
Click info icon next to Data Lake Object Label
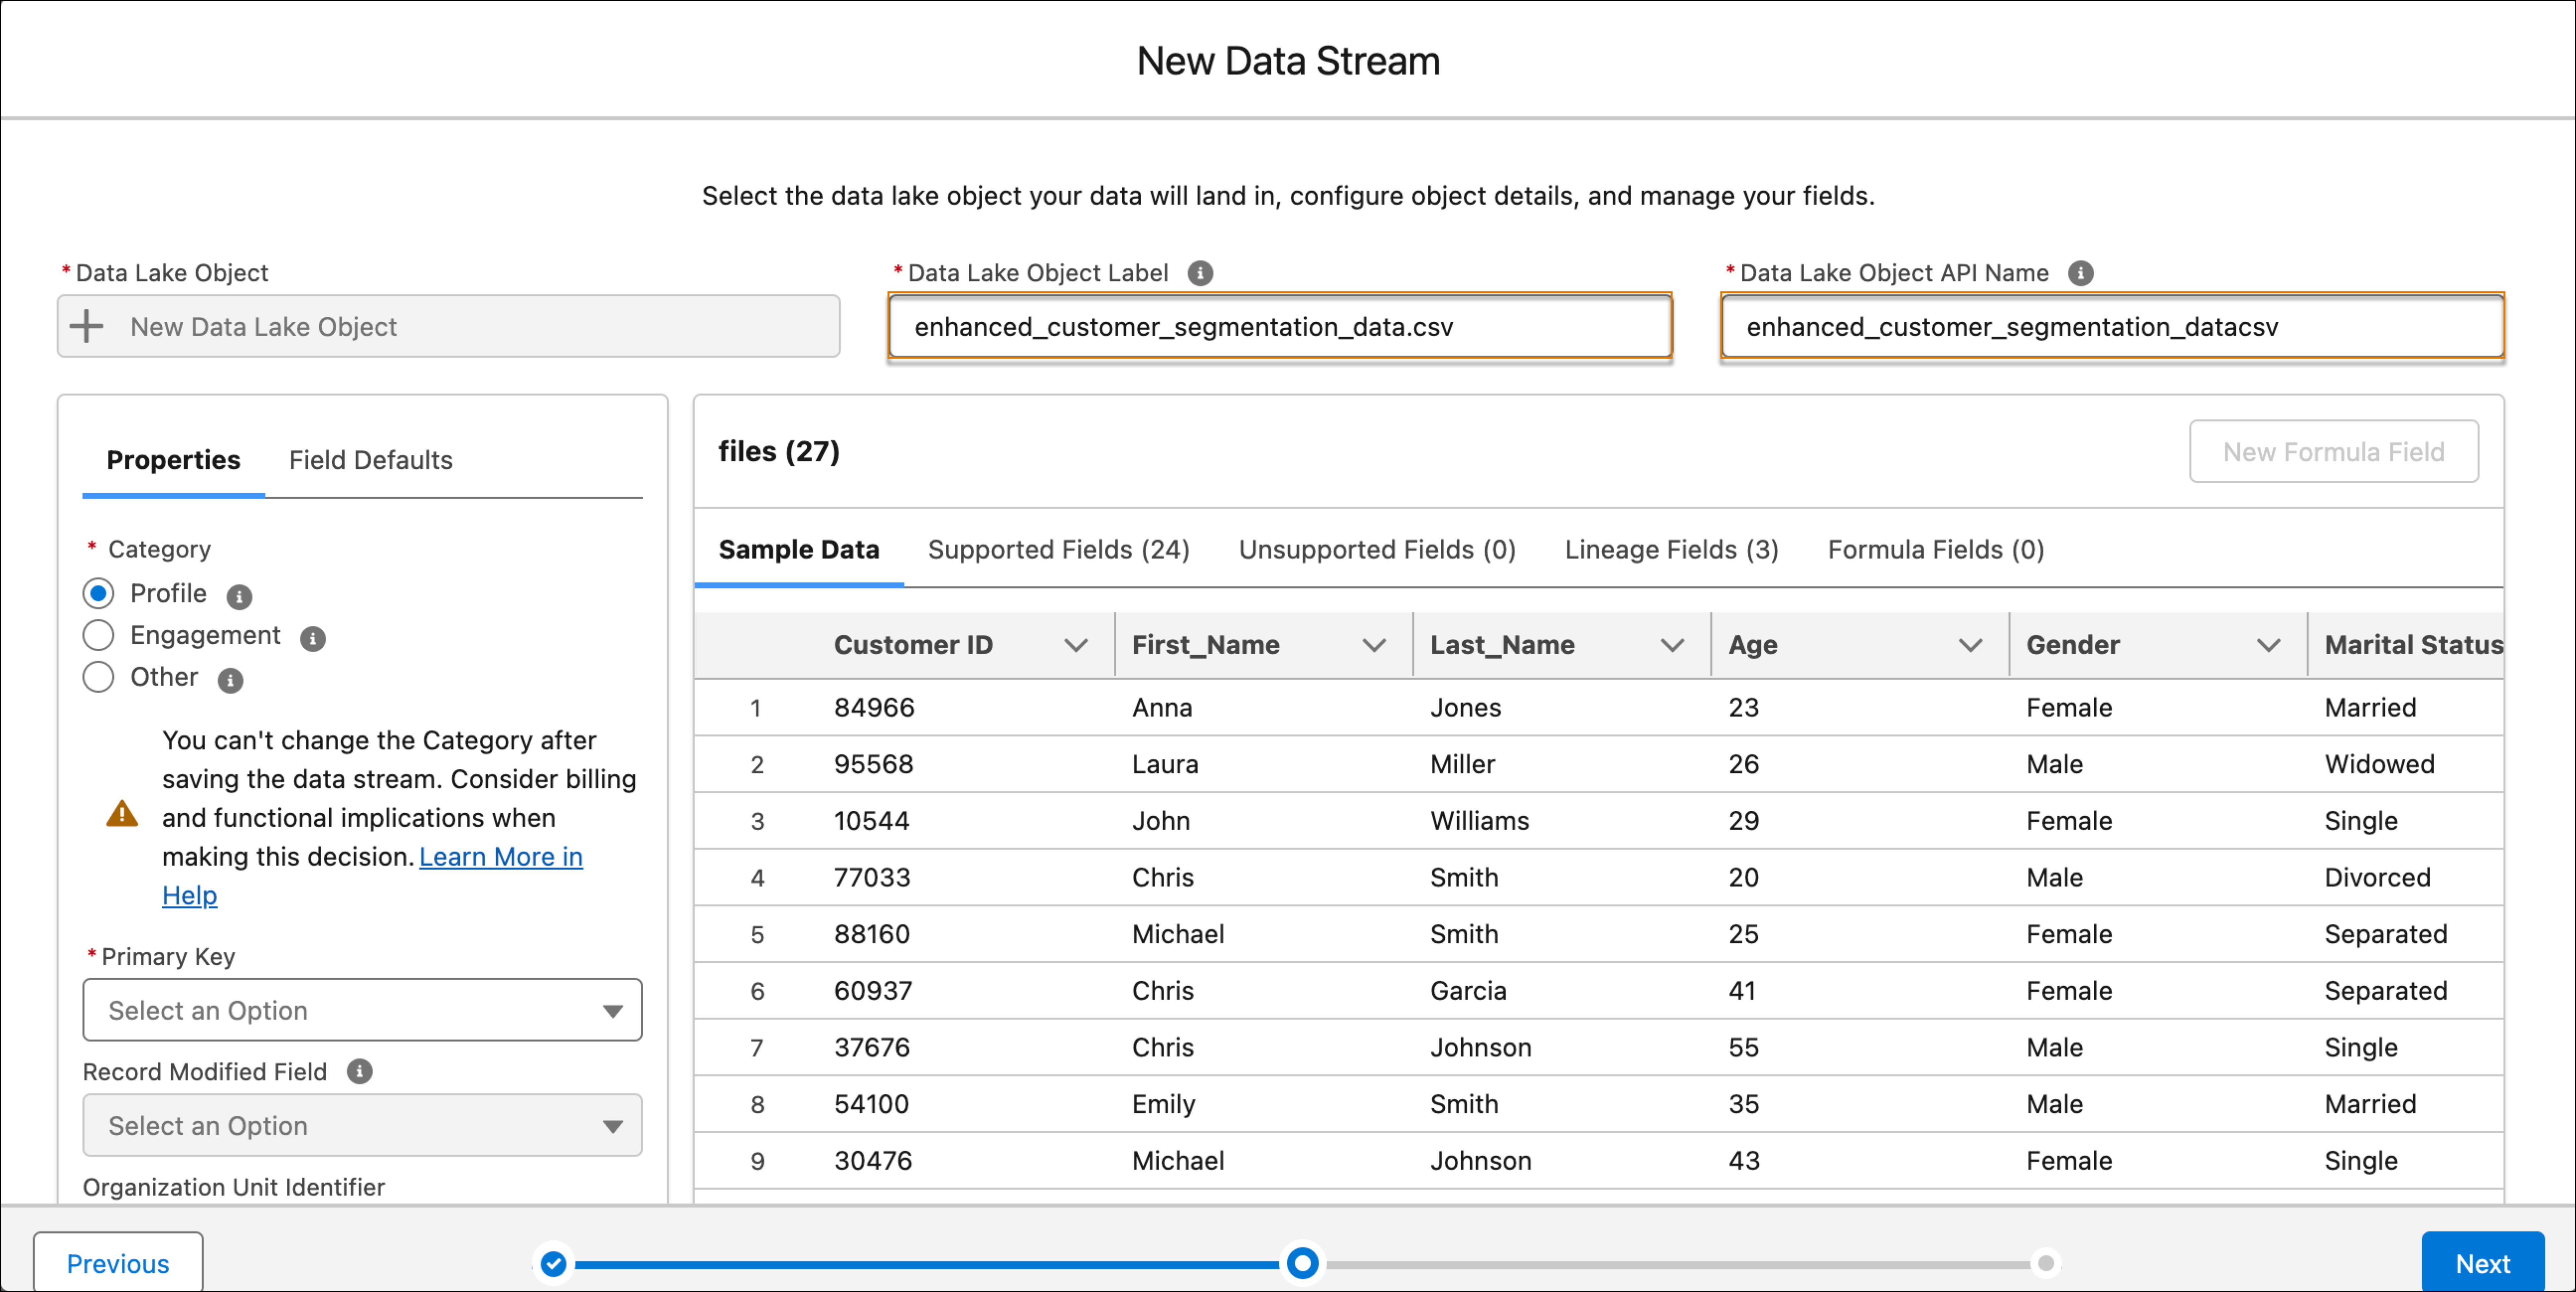coord(1200,273)
